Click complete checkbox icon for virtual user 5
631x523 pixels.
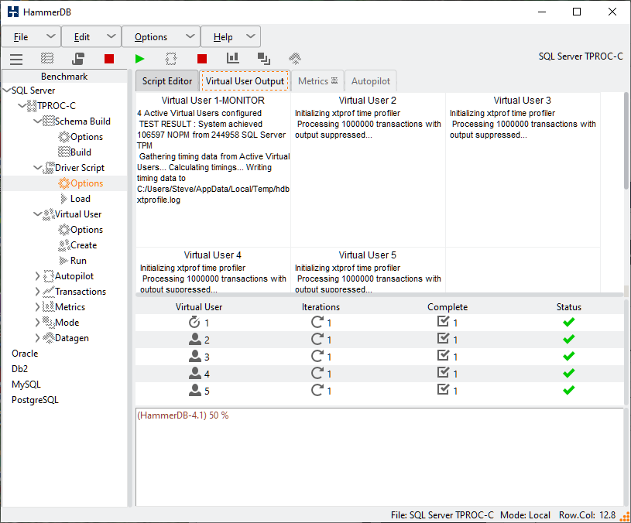(443, 389)
